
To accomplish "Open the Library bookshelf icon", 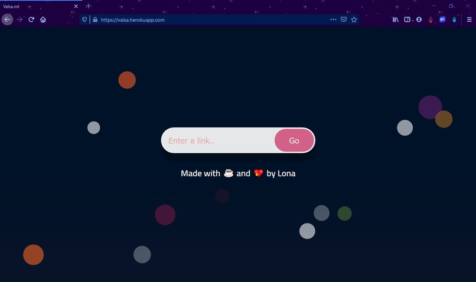I will [396, 19].
